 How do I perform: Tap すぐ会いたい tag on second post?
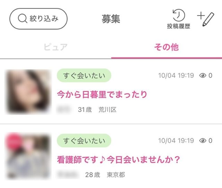(84, 141)
